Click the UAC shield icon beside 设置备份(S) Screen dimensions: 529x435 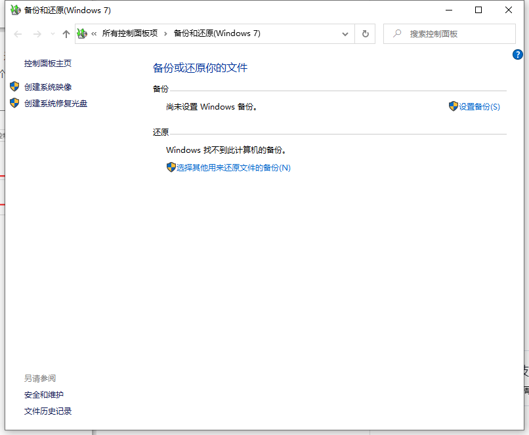(x=454, y=106)
